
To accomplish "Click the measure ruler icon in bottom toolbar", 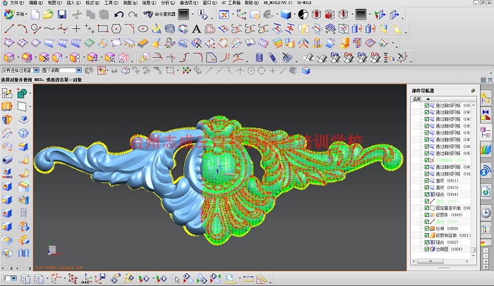I will pyautogui.click(x=248, y=278).
